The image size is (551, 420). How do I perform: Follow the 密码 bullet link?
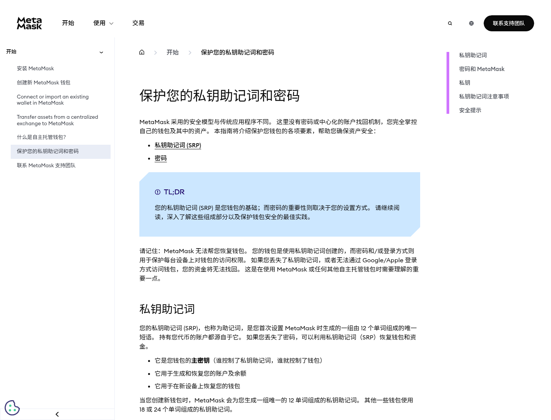coord(161,158)
